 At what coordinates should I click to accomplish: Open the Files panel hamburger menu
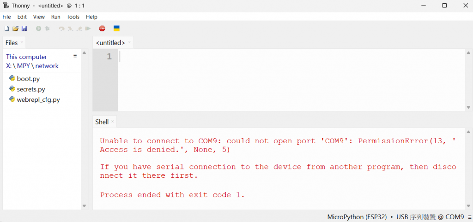coord(75,56)
